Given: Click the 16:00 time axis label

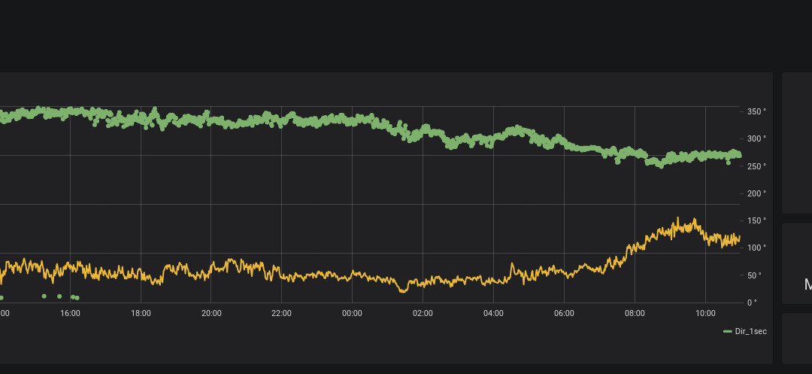Looking at the screenshot, I should coord(70,313).
